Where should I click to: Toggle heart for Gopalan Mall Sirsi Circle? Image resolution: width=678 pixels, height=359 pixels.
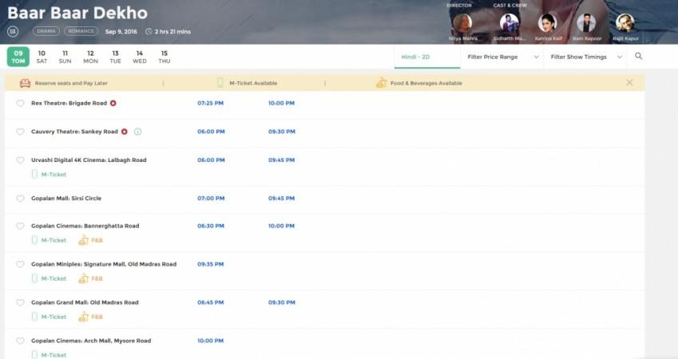click(x=20, y=199)
